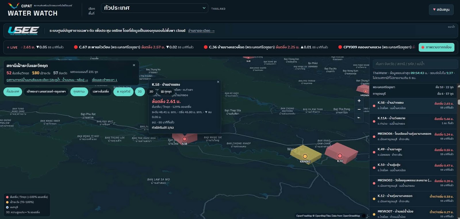Zoom in with the map plus button
The image size is (460, 219).
pos(359,101)
